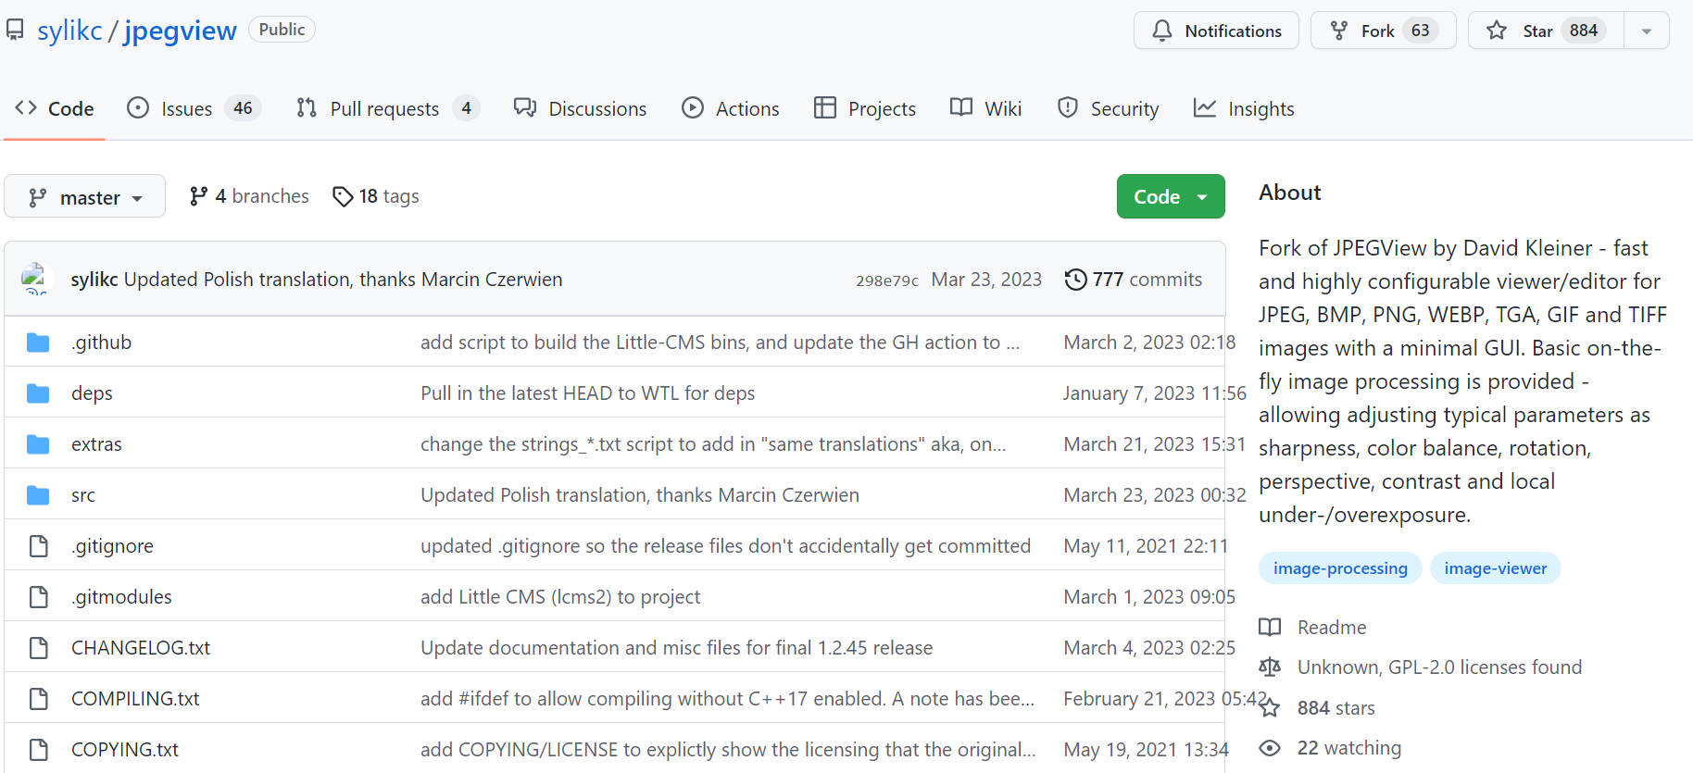Open the Wiki tab

986,108
